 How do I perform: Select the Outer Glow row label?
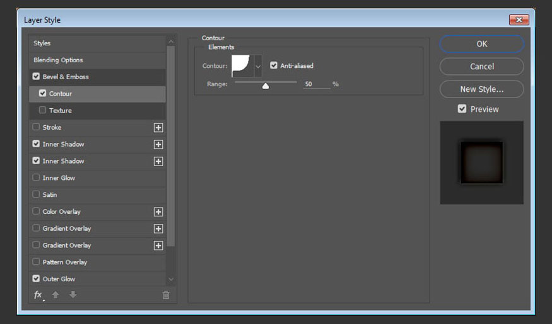coord(59,279)
